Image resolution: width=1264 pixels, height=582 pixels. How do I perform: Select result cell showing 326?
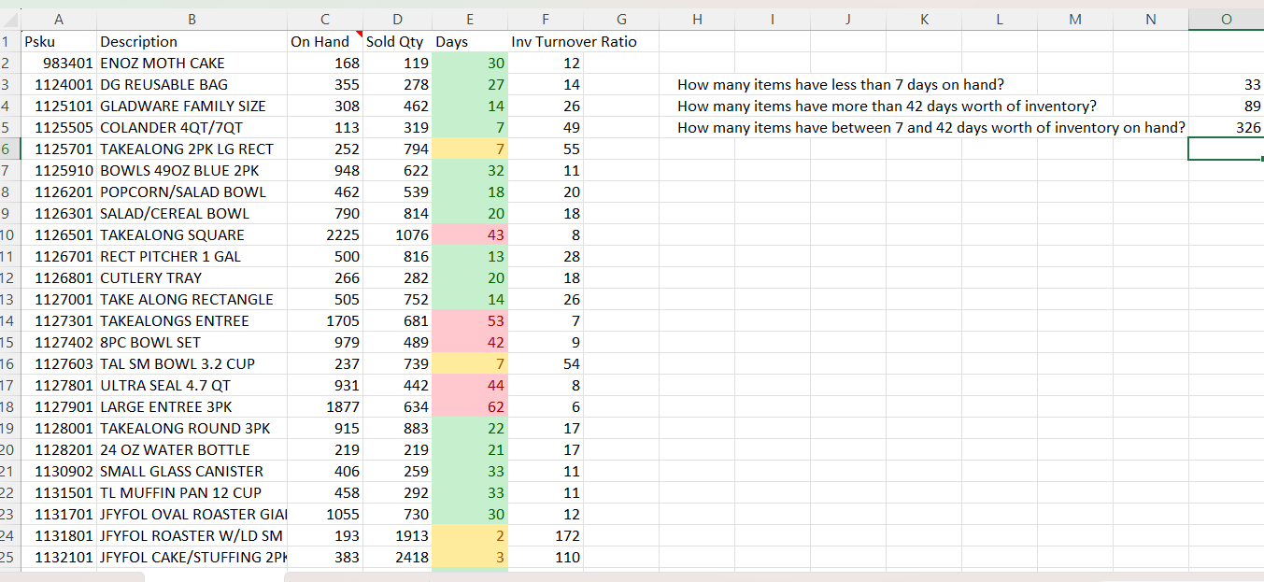[1226, 127]
